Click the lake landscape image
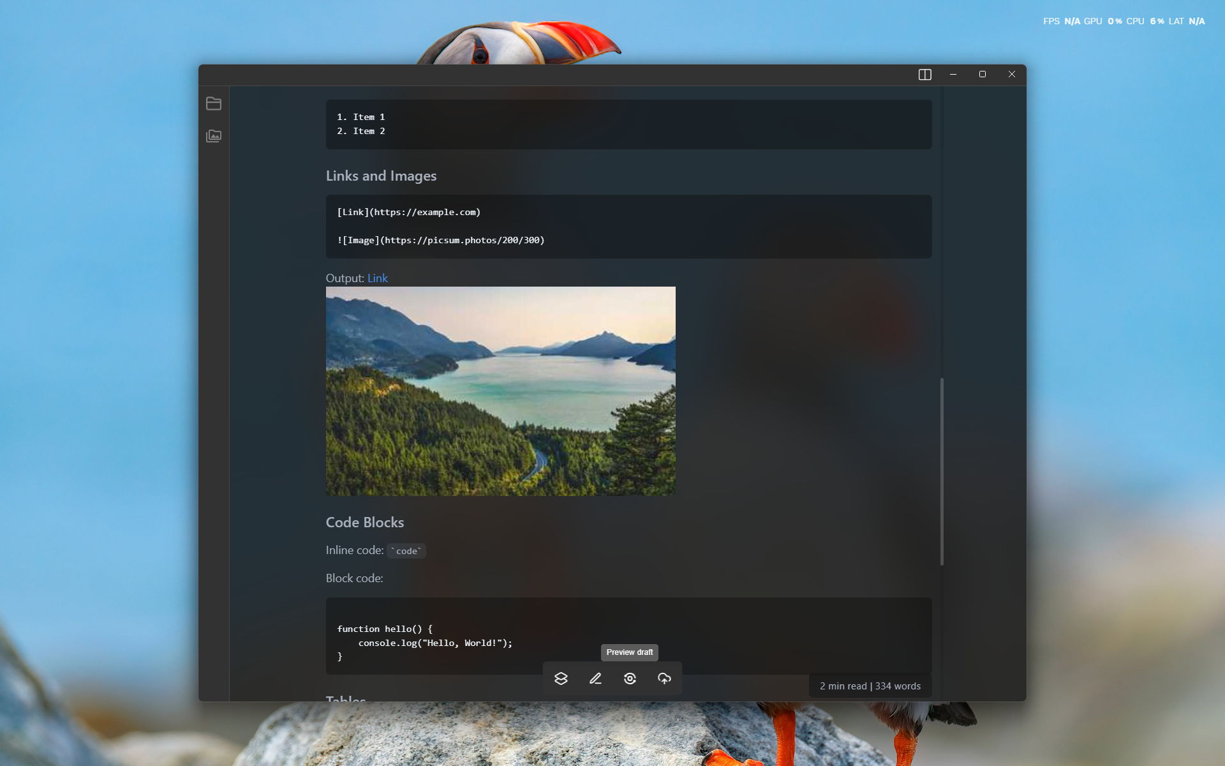Screen dimensions: 1225x766 click(x=500, y=391)
